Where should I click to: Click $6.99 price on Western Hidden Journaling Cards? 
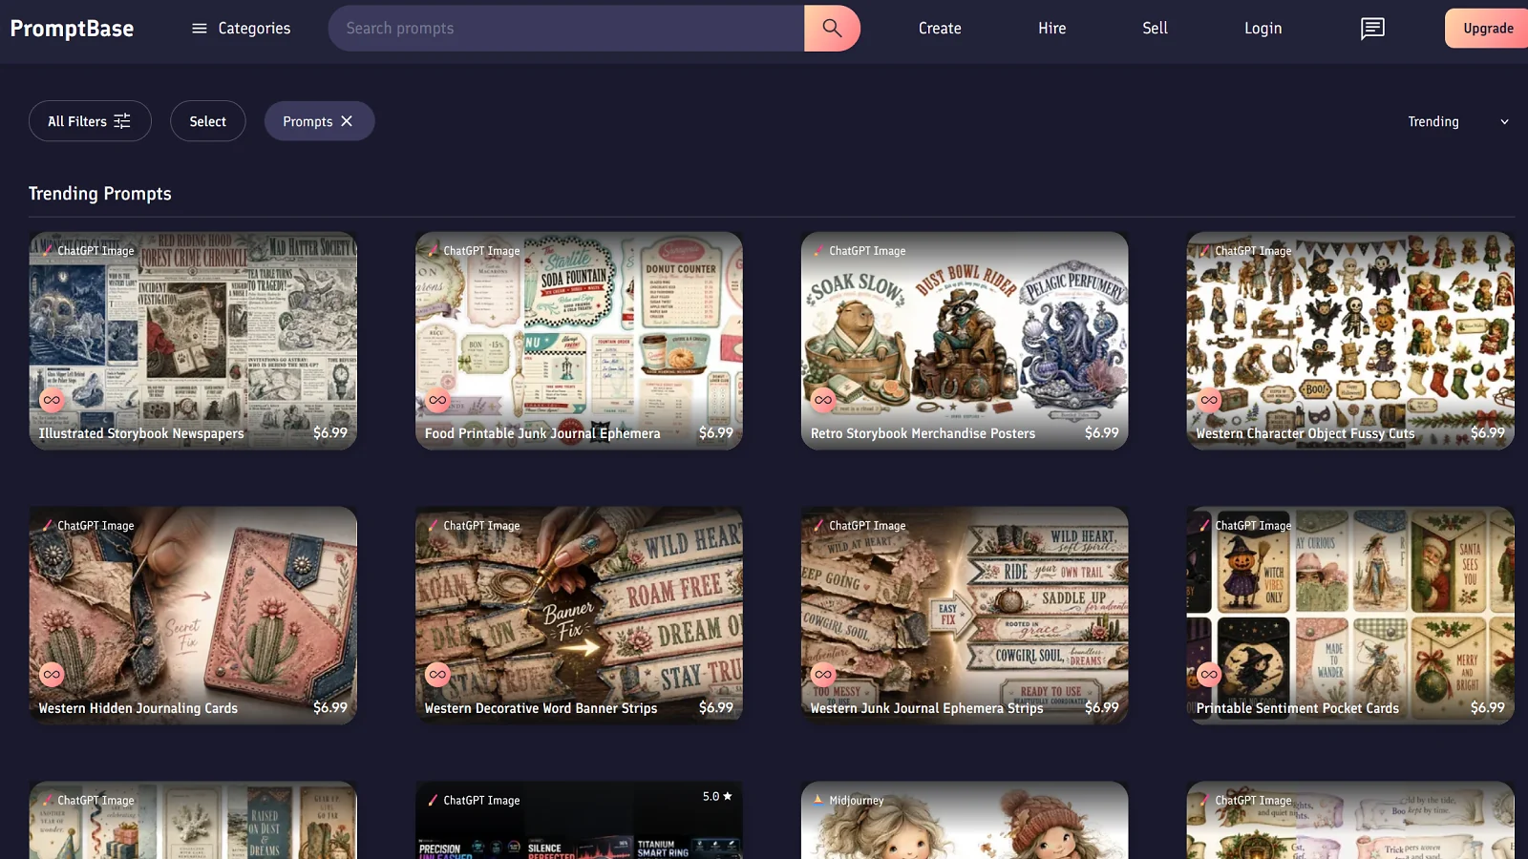tap(330, 707)
